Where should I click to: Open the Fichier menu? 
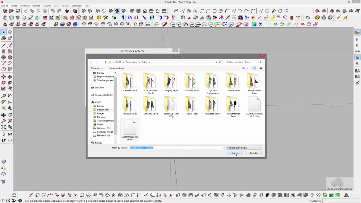(5, 6)
